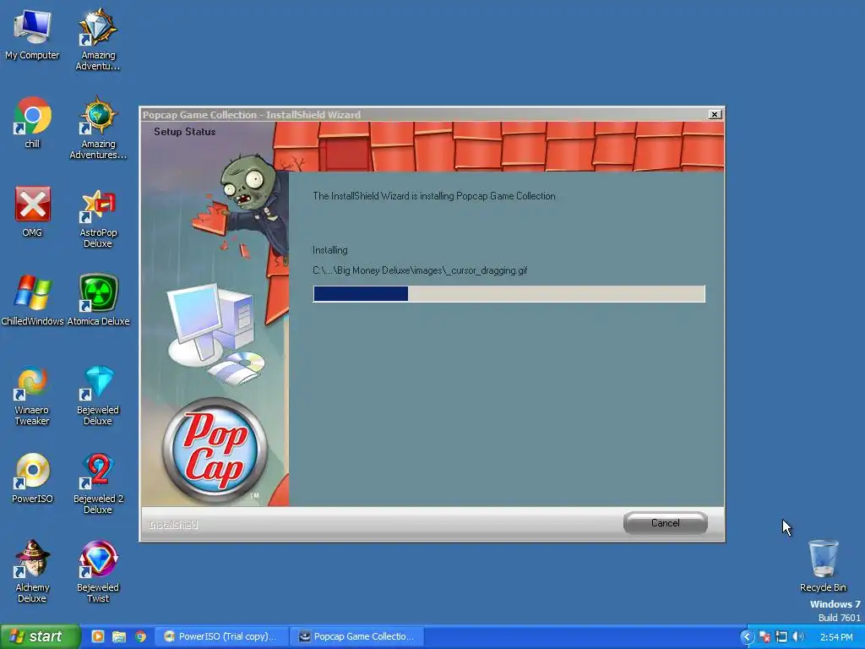The image size is (865, 649).
Task: Open the Amazing Adventures... compass icon
Action: (98, 128)
